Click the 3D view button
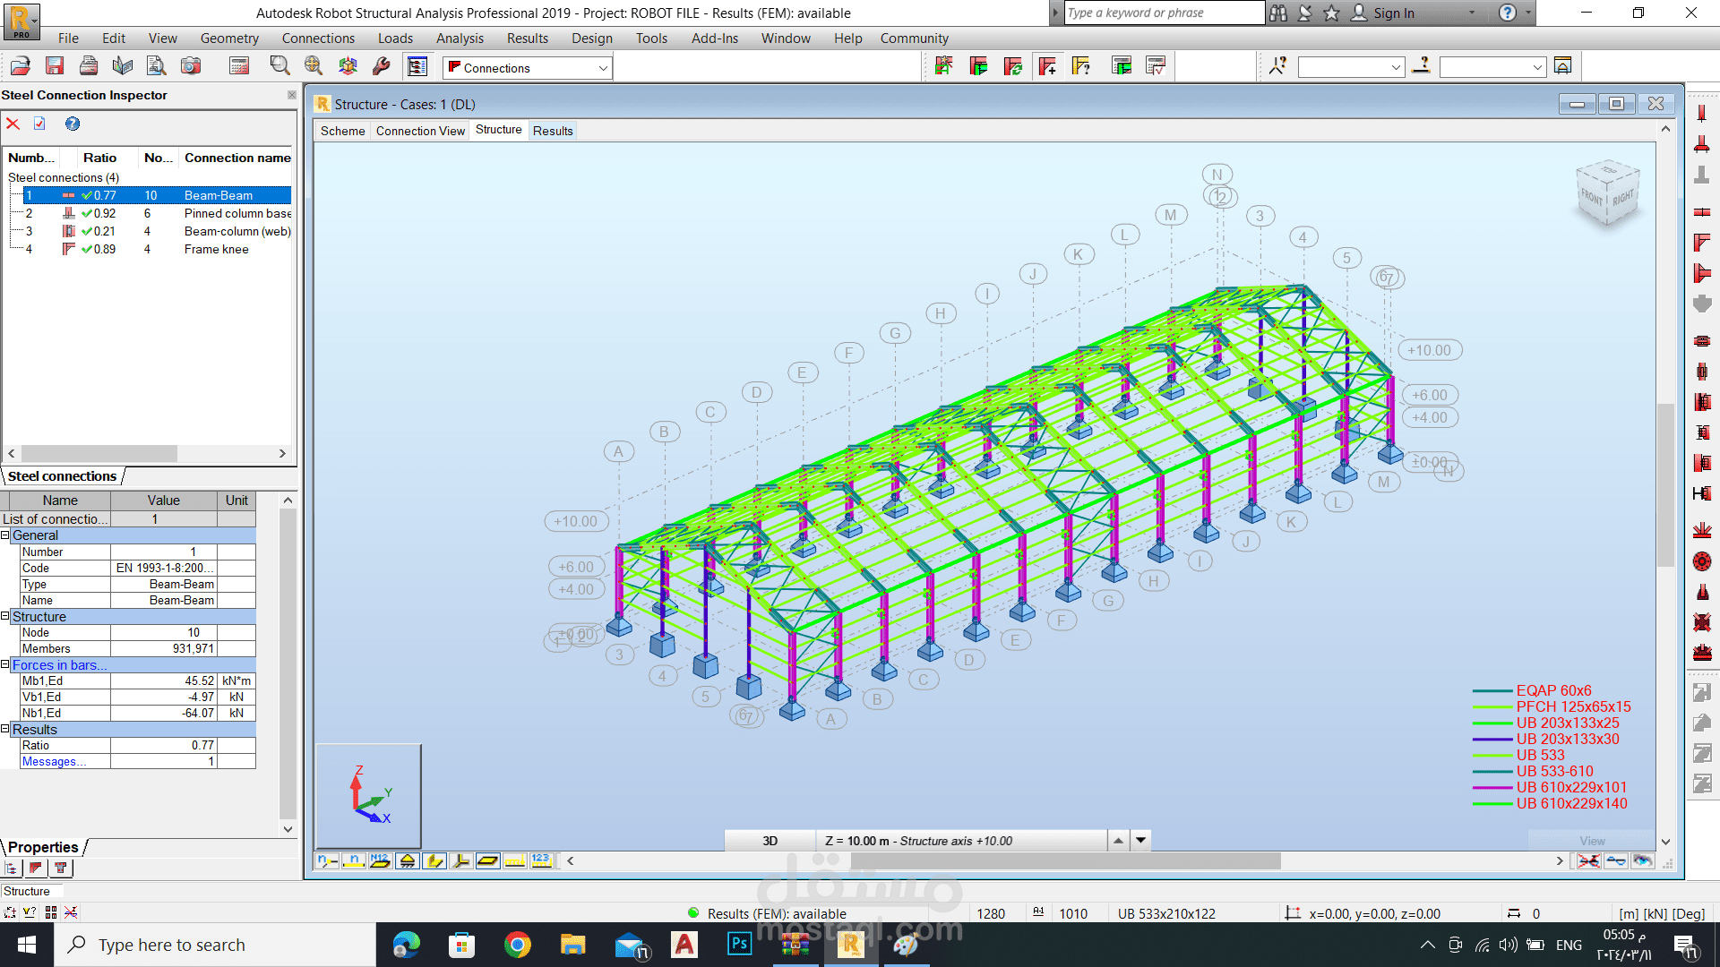Image resolution: width=1720 pixels, height=967 pixels. (770, 841)
